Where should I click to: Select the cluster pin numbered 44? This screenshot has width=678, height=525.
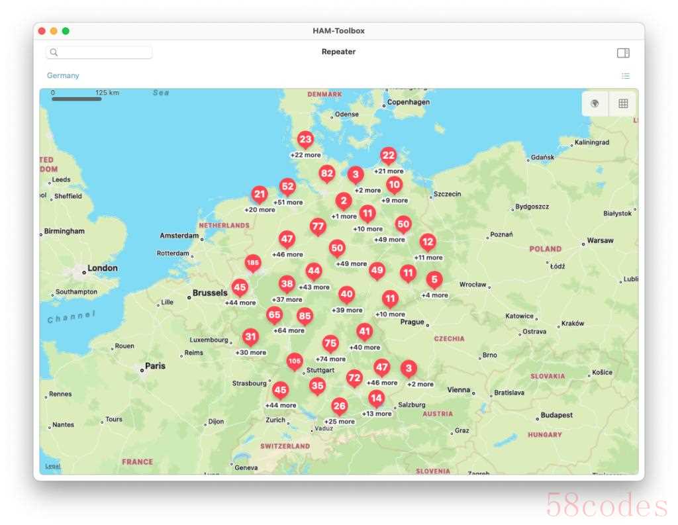tap(313, 271)
